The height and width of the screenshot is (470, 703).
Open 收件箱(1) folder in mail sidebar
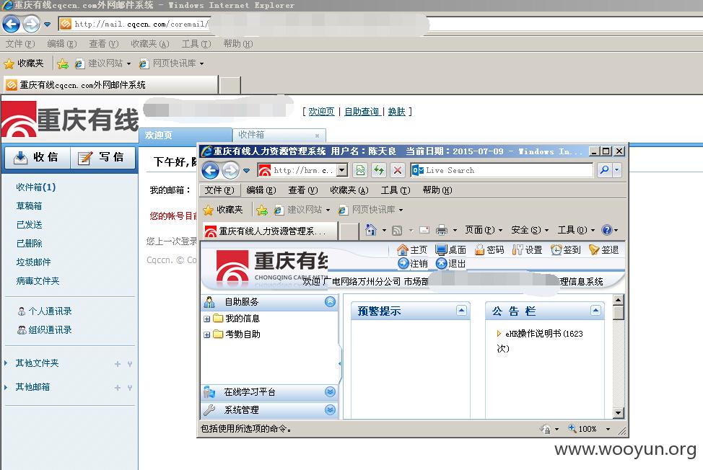[x=36, y=187]
